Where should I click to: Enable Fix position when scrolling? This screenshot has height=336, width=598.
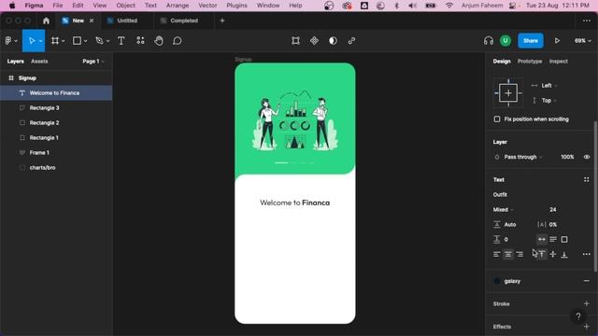(497, 119)
